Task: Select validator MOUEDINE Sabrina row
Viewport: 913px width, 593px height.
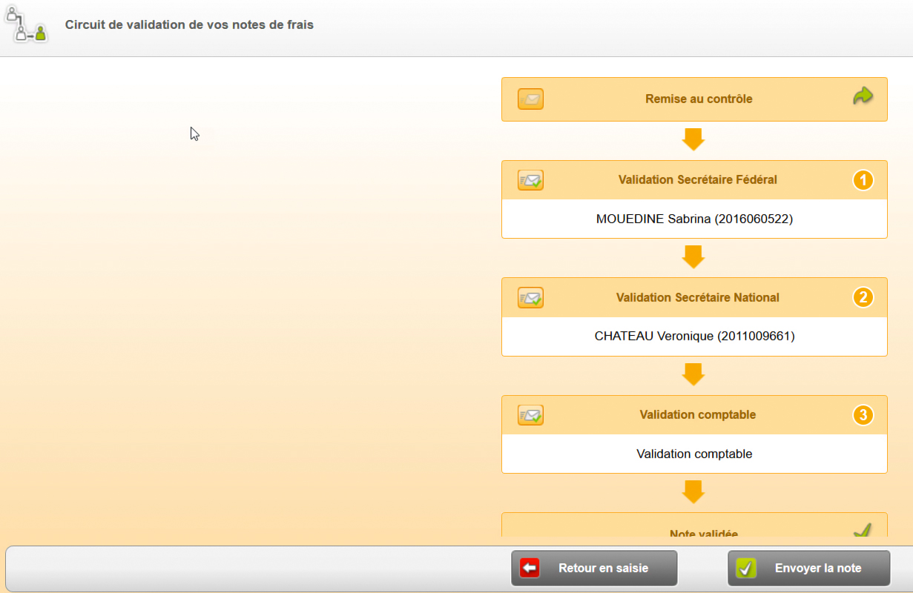Action: [x=694, y=219]
